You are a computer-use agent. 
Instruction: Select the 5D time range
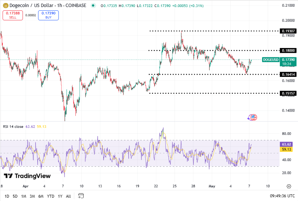pos(15,196)
